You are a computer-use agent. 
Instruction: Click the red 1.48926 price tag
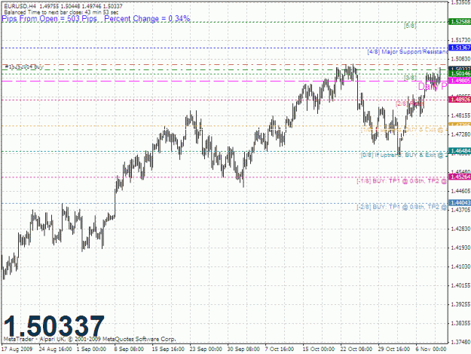click(460, 100)
